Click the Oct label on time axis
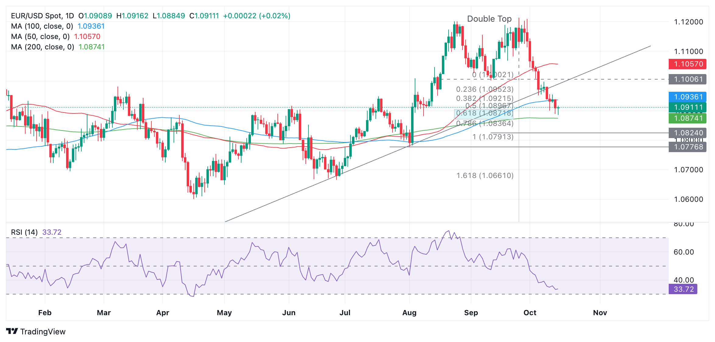 (530, 313)
